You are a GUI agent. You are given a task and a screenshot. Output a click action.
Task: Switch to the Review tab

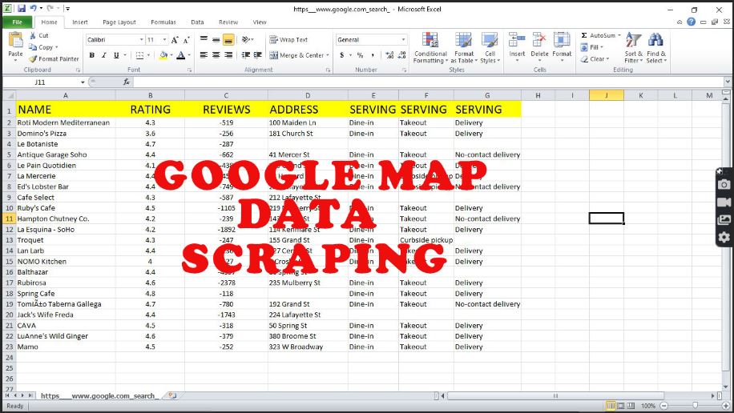coord(228,22)
